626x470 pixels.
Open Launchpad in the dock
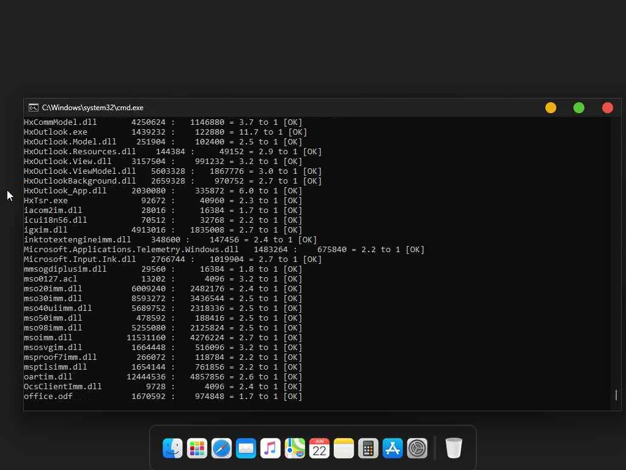pos(197,448)
